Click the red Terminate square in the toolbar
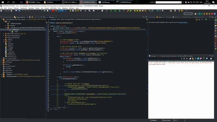 coord(53,11)
